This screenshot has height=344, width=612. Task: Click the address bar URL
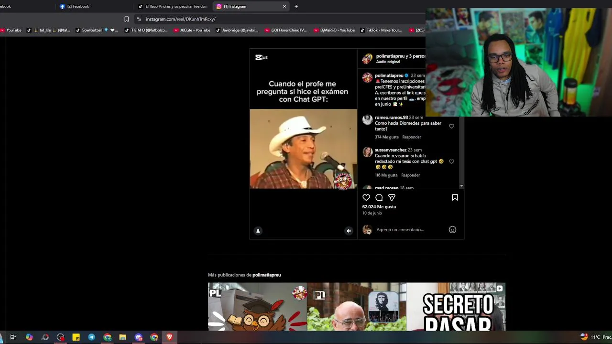click(181, 19)
